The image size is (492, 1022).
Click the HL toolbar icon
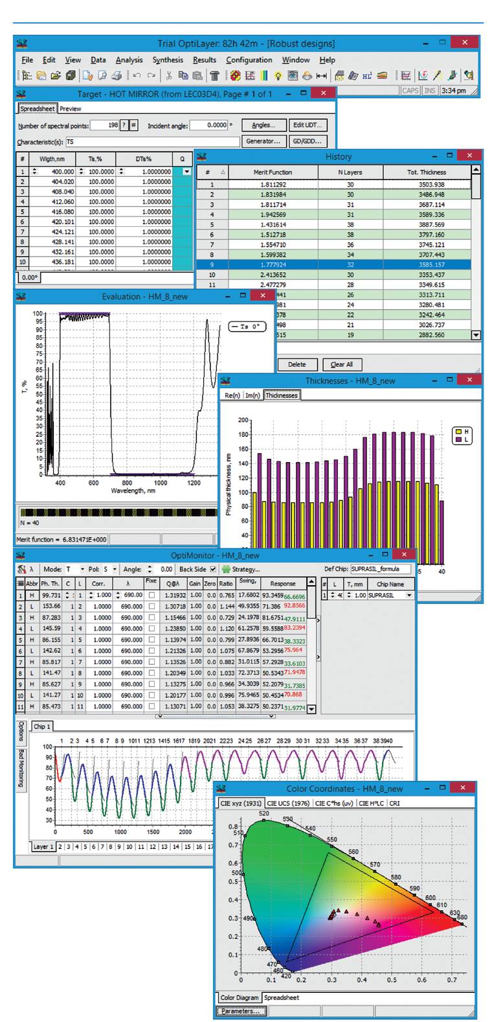[x=367, y=76]
